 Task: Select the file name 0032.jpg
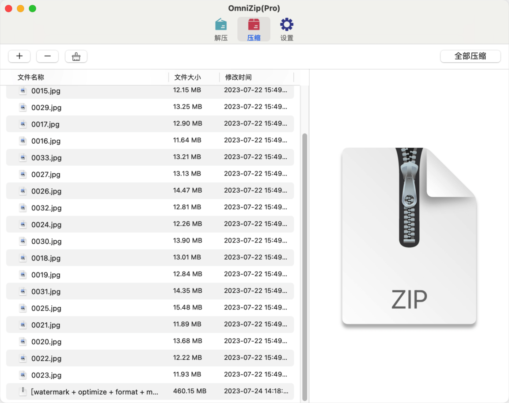(x=46, y=208)
